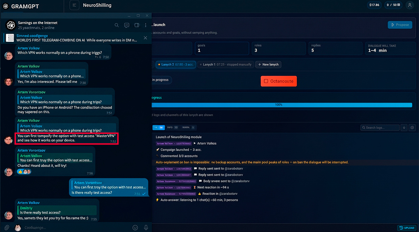The image size is (419, 232).
Task: Select the Lanych 2 07:50 tab
Action: [x=176, y=64]
